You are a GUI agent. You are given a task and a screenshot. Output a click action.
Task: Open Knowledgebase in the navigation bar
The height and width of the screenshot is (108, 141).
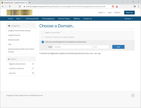[x=48, y=19]
